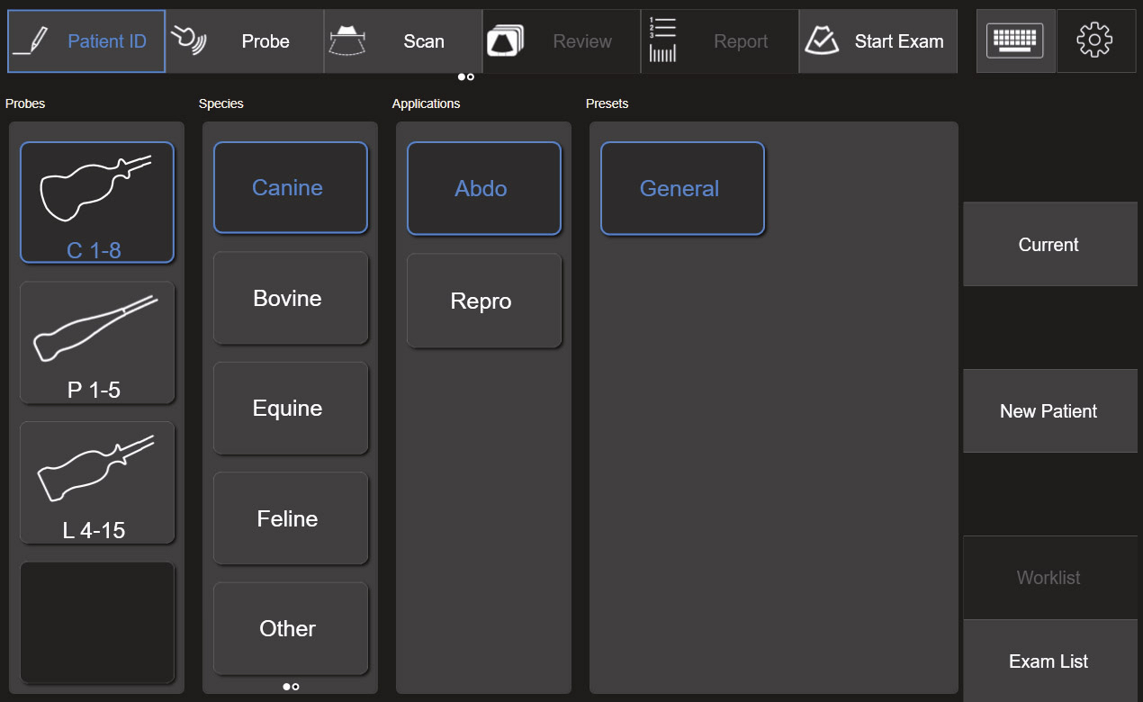The image size is (1143, 702).
Task: Select the L 4-15 probe
Action: point(97,483)
